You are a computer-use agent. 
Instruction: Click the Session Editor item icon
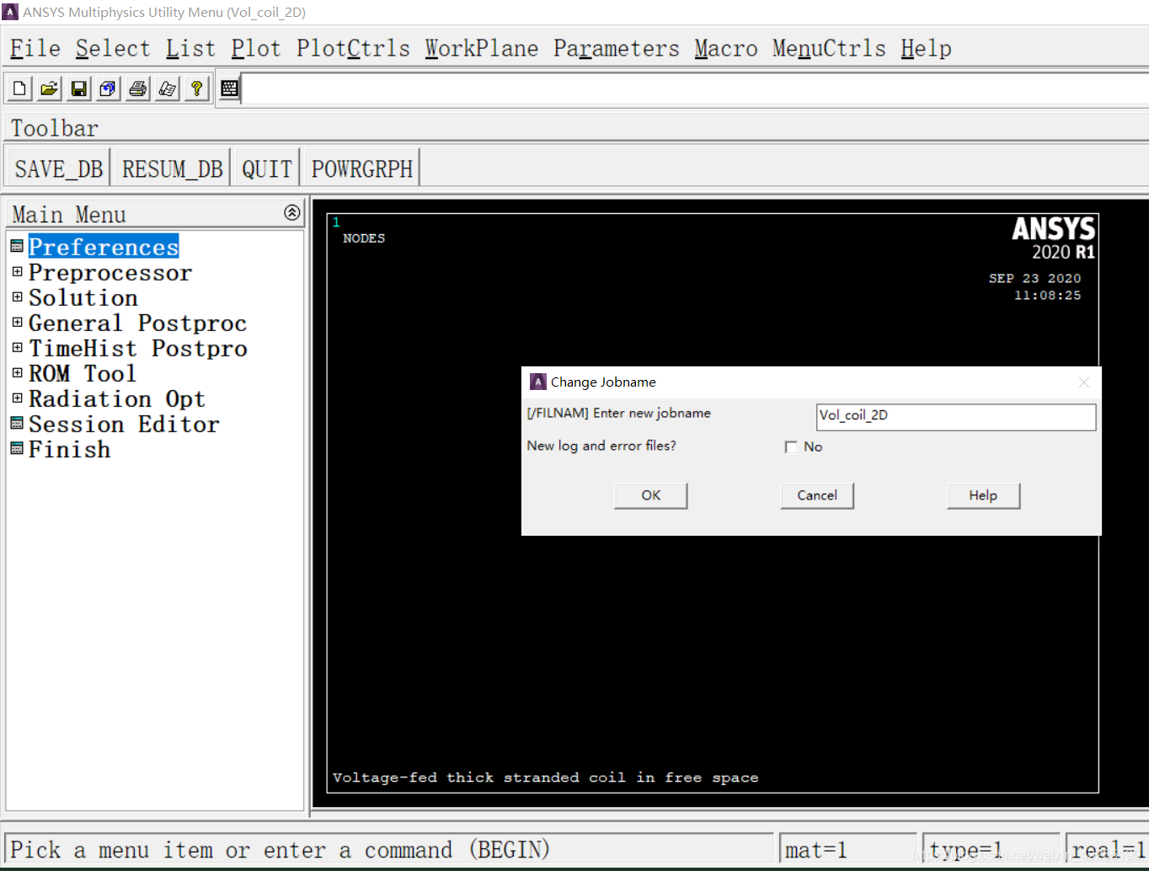(x=17, y=424)
